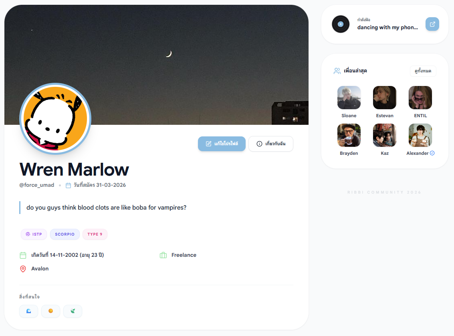The image size is (454, 336).
Task: Select the SCORPIO zodiac tag
Action: (65, 234)
